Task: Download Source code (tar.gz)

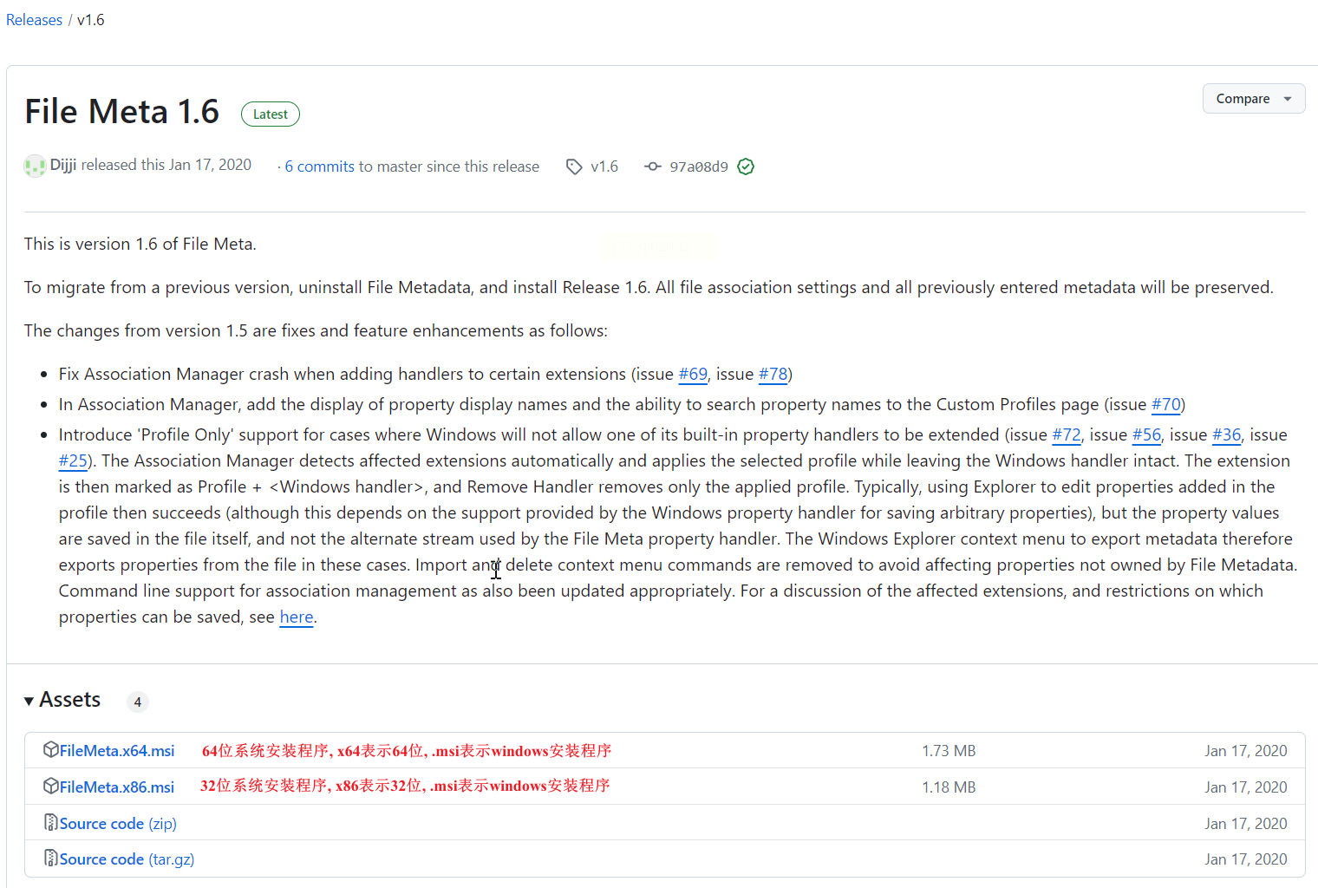Action: coord(127,859)
